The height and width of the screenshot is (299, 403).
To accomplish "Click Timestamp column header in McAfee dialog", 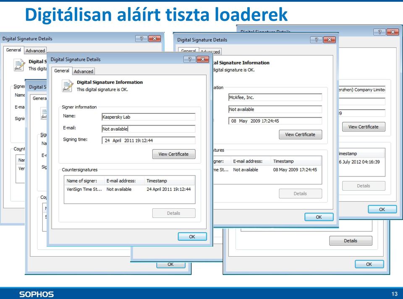I will [x=296, y=161].
